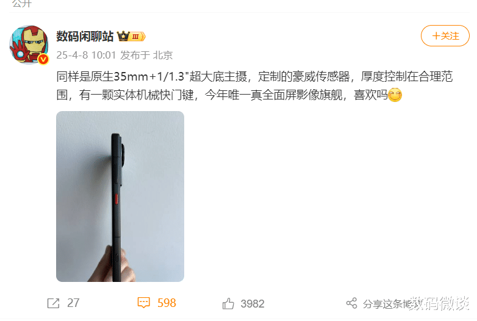Click the smiling emoji after 喜欢吗
Viewport: 477px width, 321px height.
395,95
